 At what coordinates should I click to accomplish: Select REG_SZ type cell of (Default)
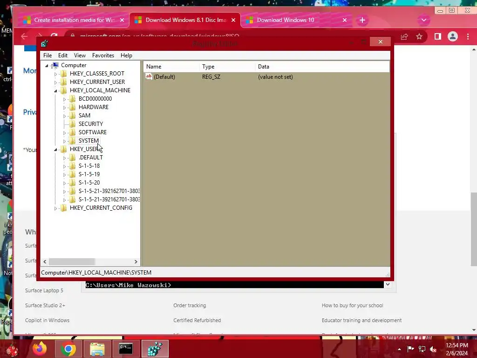(211, 77)
